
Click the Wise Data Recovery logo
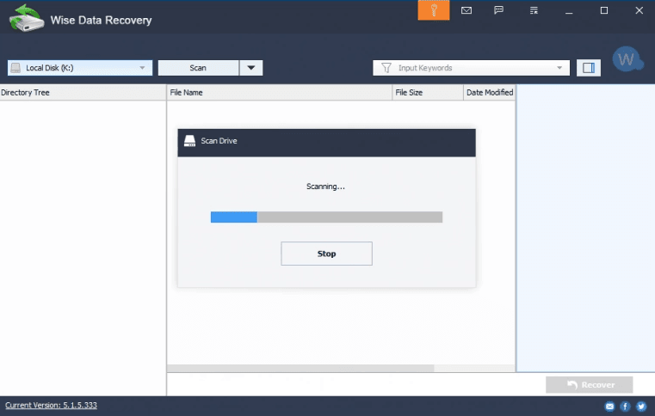(x=27, y=18)
